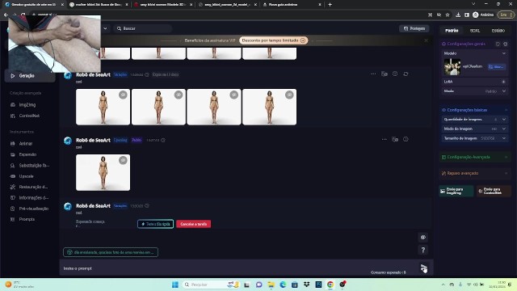Toggle the eye on the first thumbnail of the four-image row
Image resolution: width=517 pixels, height=291 pixels.
coord(123,95)
